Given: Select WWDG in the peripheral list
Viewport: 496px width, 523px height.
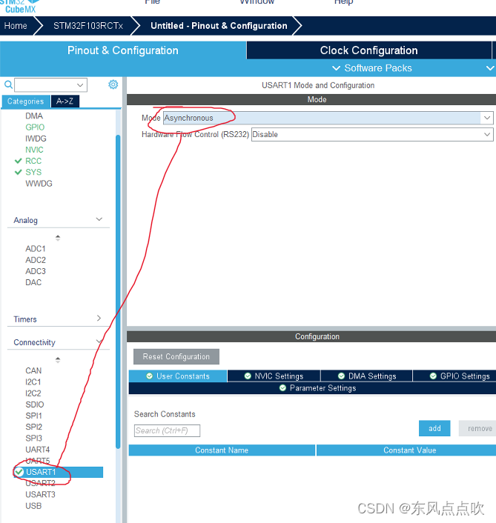Looking at the screenshot, I should pos(39,184).
